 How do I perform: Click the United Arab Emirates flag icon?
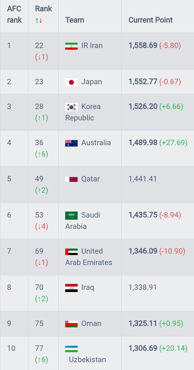point(71,252)
